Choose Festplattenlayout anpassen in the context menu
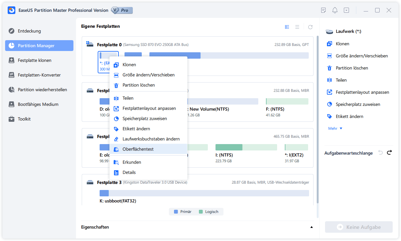Screen dimensions: 401x241 [x=148, y=108]
